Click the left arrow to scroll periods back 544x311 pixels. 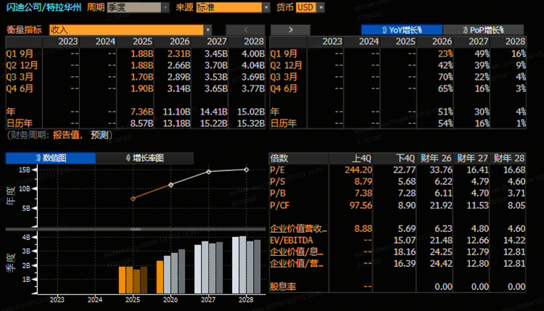244,30
